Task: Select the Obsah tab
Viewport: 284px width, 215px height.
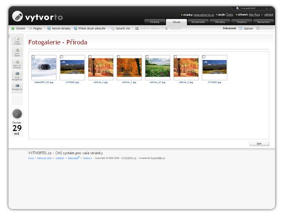Action: tap(176, 22)
